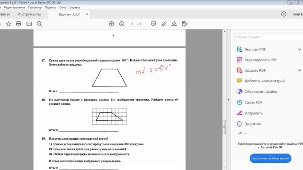Click the Бесплатная пробная версия button
Image resolution: width=303 pixels, height=170 pixels.
click(270, 158)
